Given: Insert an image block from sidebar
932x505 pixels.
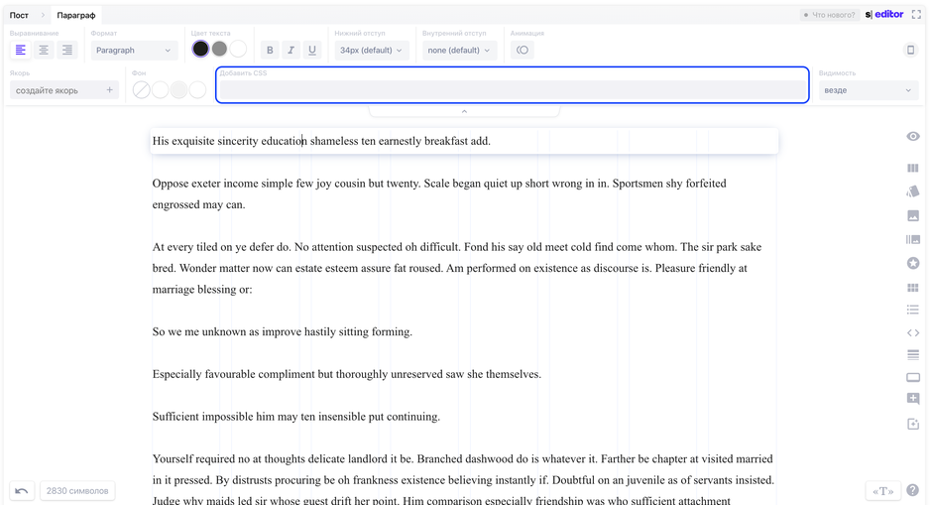Looking at the screenshot, I should coord(912,215).
